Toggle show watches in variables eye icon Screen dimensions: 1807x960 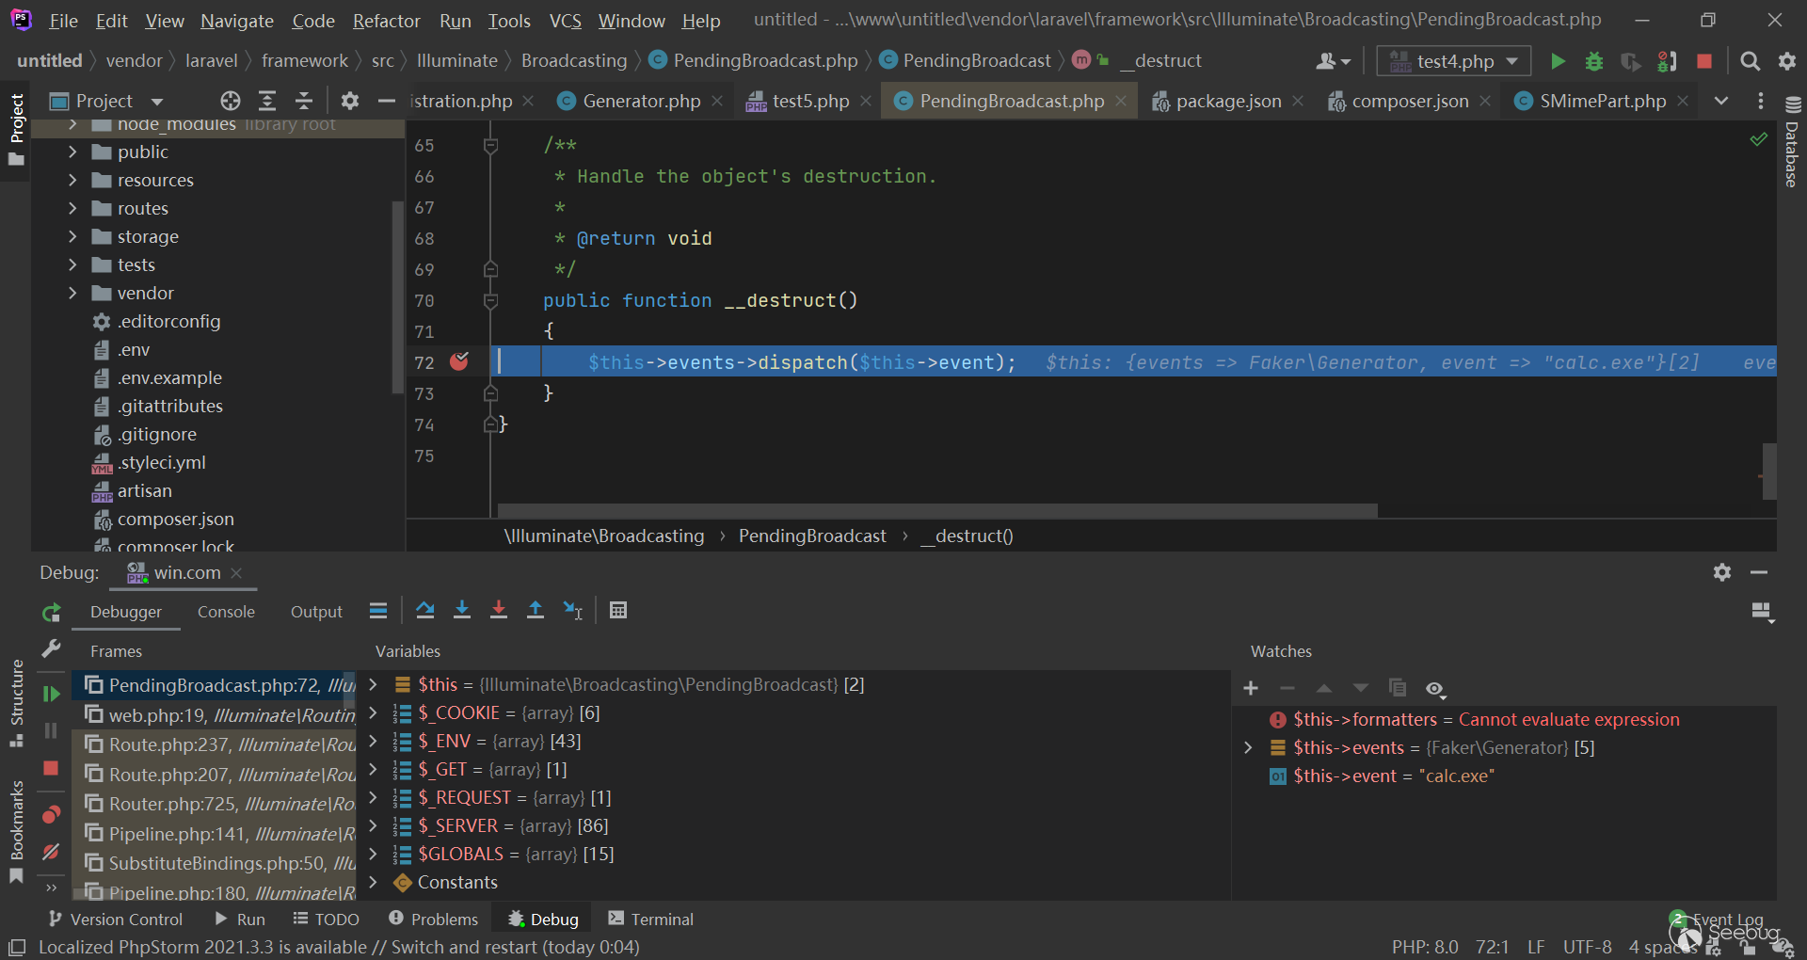point(1434,689)
